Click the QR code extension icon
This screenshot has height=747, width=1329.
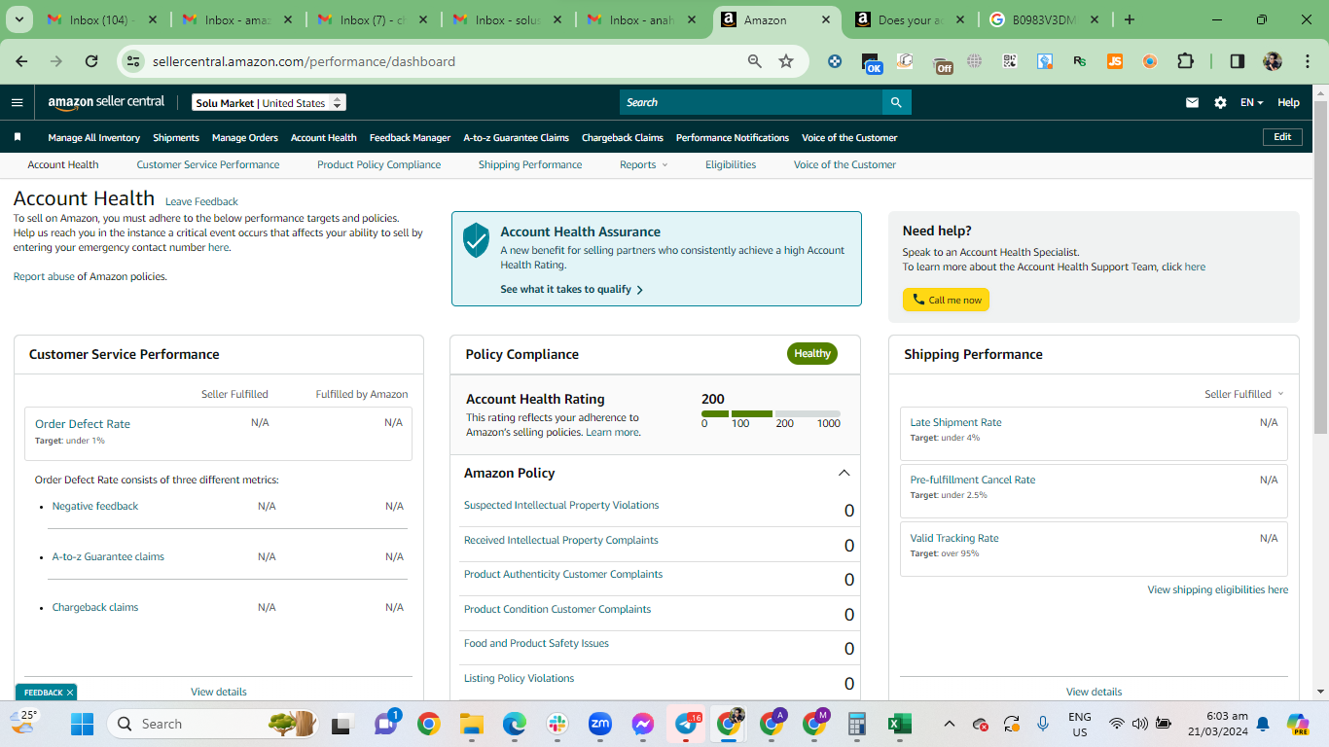1010,61
